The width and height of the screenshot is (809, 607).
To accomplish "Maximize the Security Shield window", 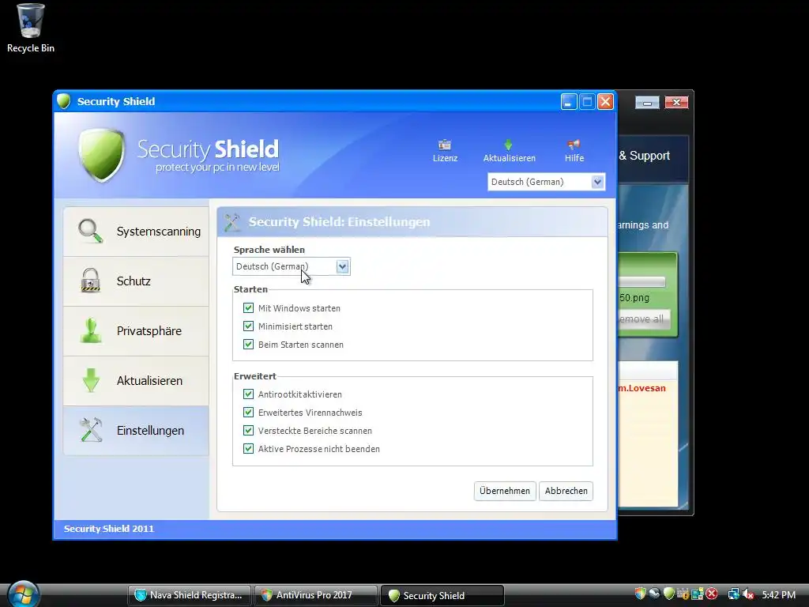I will [x=587, y=102].
